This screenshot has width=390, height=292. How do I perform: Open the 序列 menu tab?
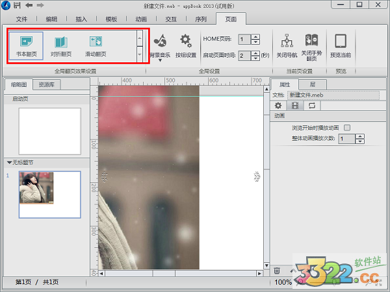click(x=201, y=19)
